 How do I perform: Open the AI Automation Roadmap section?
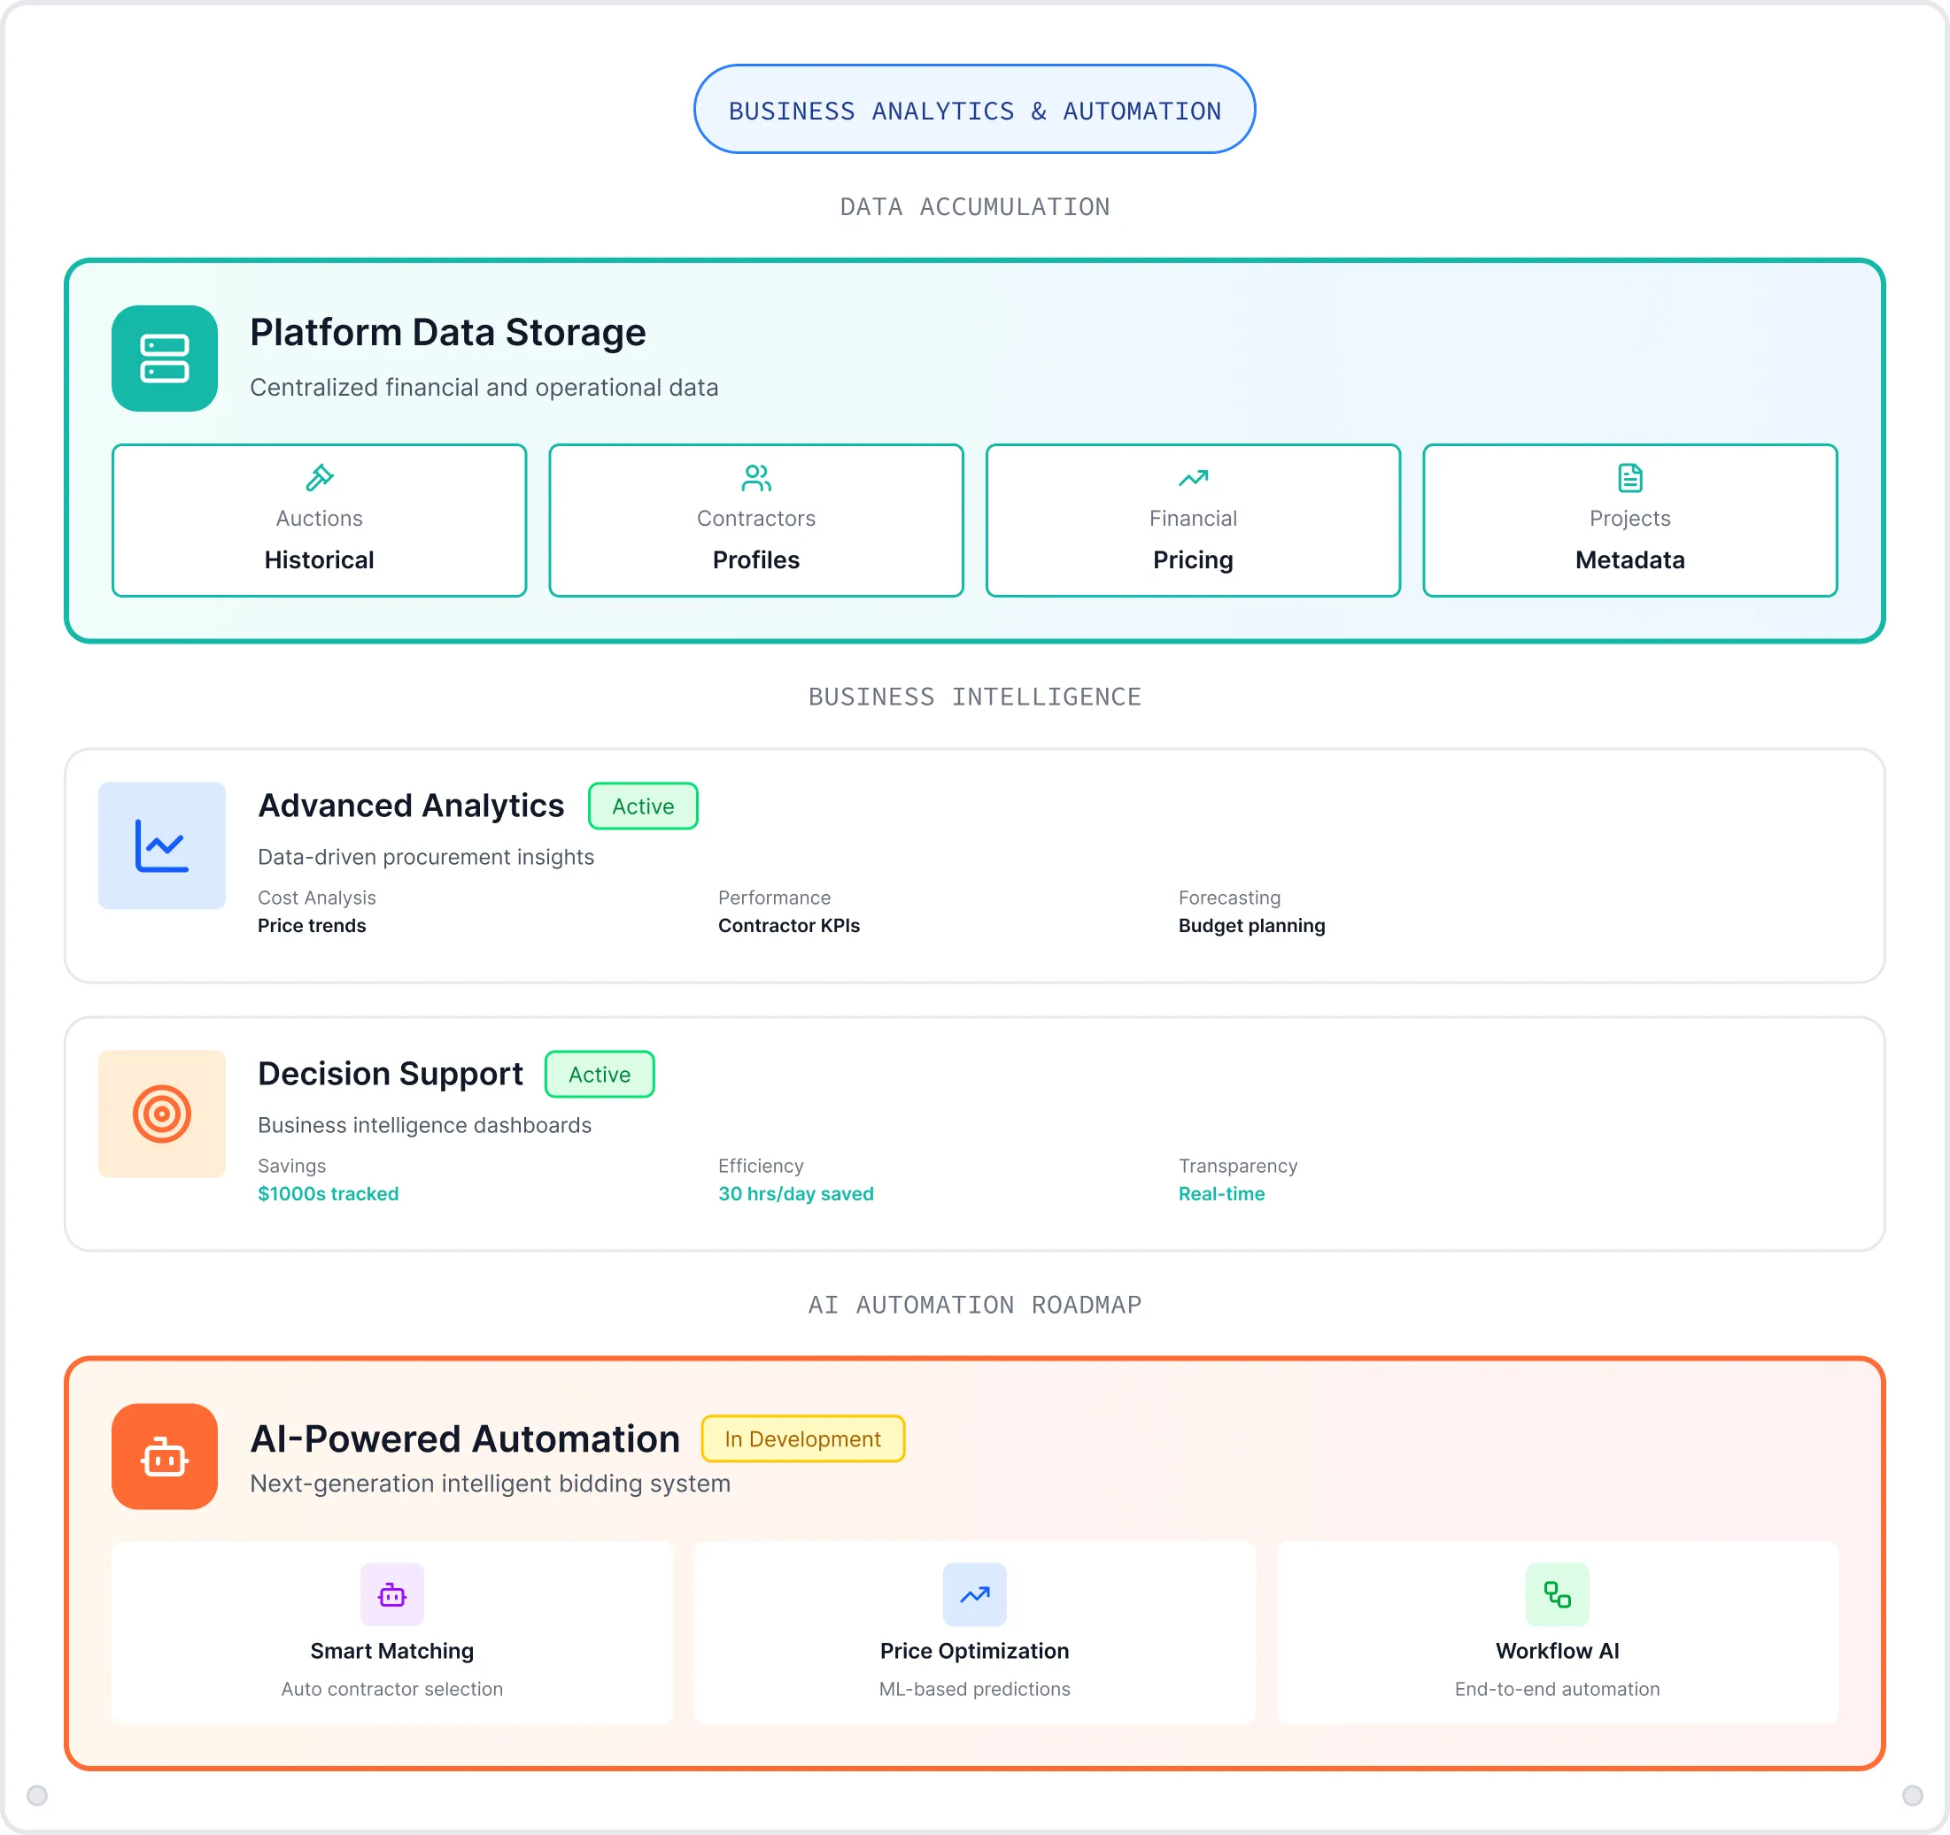coord(974,1305)
